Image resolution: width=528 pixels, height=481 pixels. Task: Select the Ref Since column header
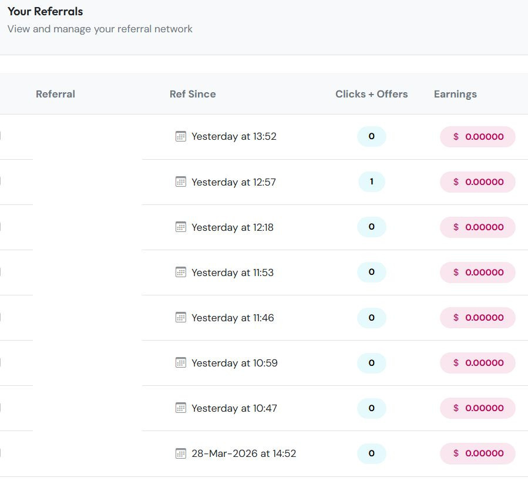coord(193,94)
